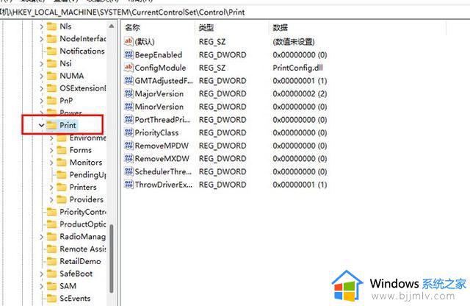Click the SAM folder icon
The width and height of the screenshot is (470, 306).
[x=51, y=286]
